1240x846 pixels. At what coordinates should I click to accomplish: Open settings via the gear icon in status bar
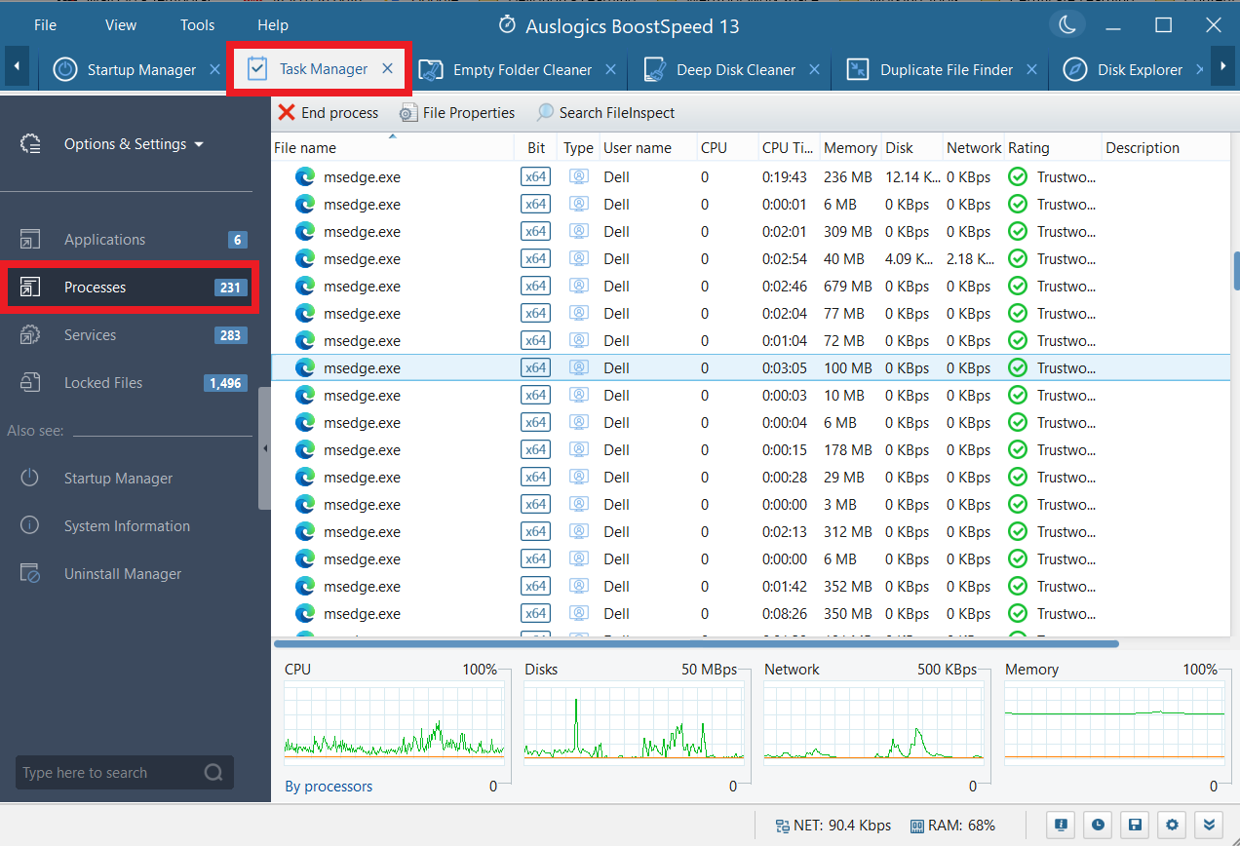(x=1172, y=825)
